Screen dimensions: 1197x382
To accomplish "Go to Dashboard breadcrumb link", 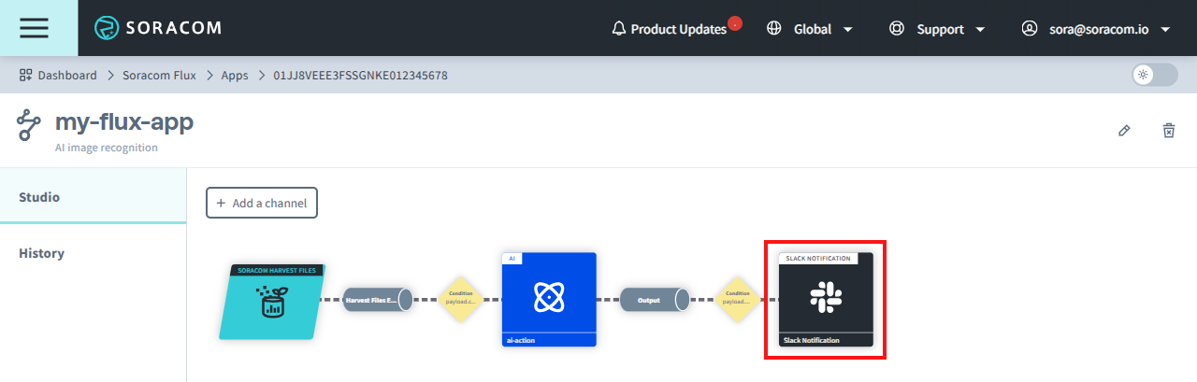I will tap(58, 75).
